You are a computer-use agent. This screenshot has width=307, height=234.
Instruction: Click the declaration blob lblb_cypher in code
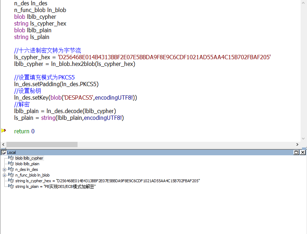[x=35, y=17]
